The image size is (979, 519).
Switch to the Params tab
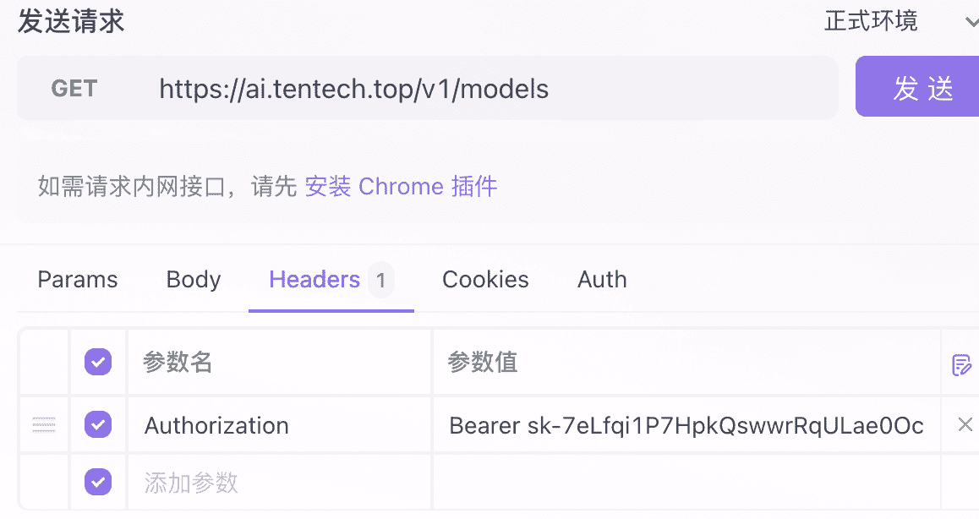pyautogui.click(x=78, y=280)
